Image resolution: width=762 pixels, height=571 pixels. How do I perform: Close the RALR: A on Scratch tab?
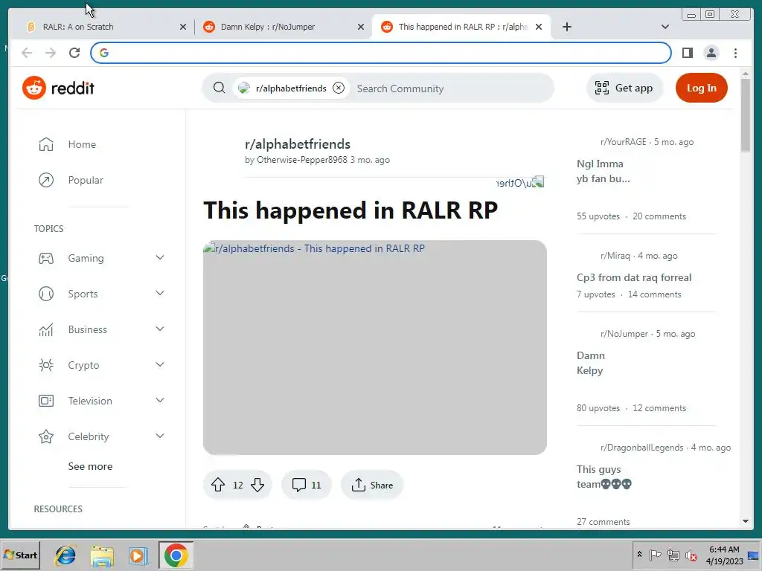[x=183, y=27]
